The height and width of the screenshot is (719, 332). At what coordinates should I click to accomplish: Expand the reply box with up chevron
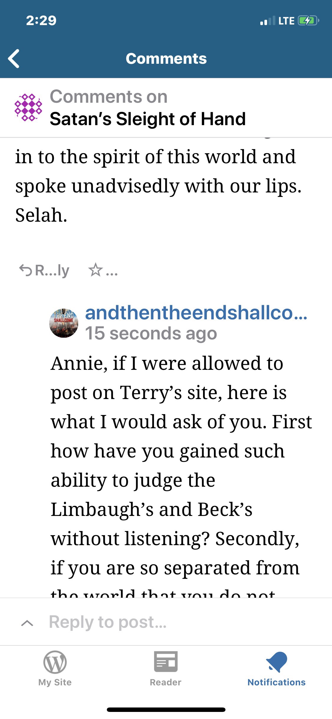click(27, 623)
